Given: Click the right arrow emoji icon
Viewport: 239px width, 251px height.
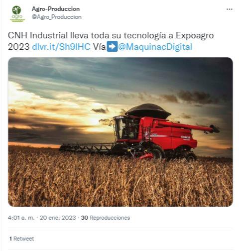Looking at the screenshot, I should (112, 46).
